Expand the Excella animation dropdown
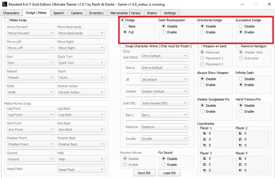The height and width of the screenshot is (178, 275). 165,139
